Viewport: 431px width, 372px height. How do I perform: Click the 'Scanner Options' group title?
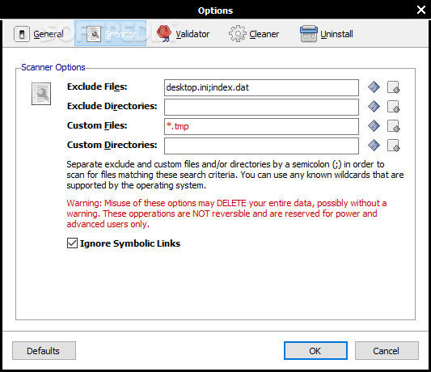coord(53,67)
